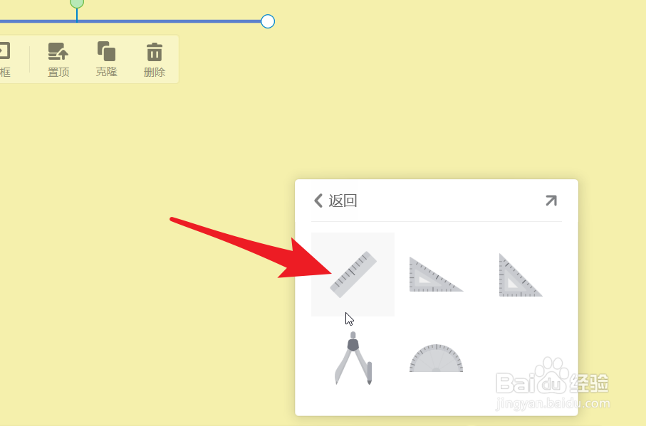
Task: Delete the line with the trash icon
Action: tap(155, 52)
